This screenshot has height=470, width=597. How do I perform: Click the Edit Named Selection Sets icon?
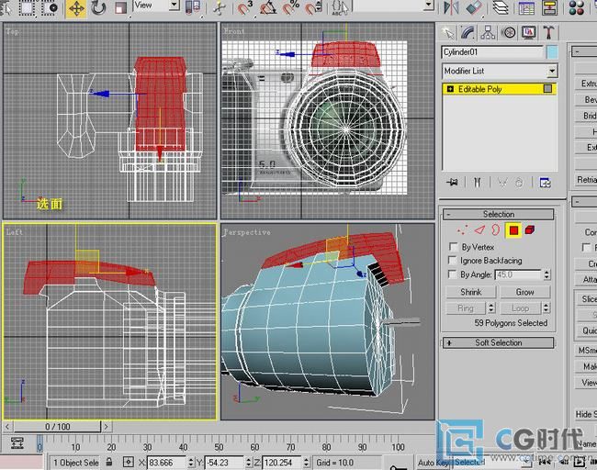[340, 7]
